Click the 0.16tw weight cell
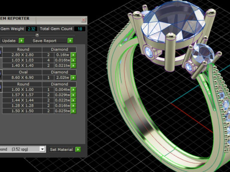Screen dimensions: 230x172 (62, 55)
